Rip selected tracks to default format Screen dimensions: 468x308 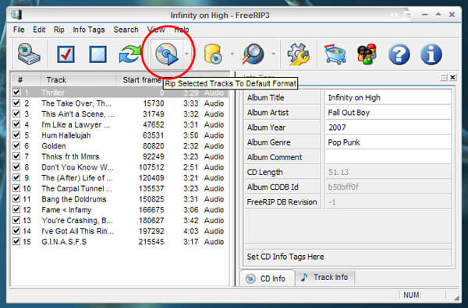167,54
